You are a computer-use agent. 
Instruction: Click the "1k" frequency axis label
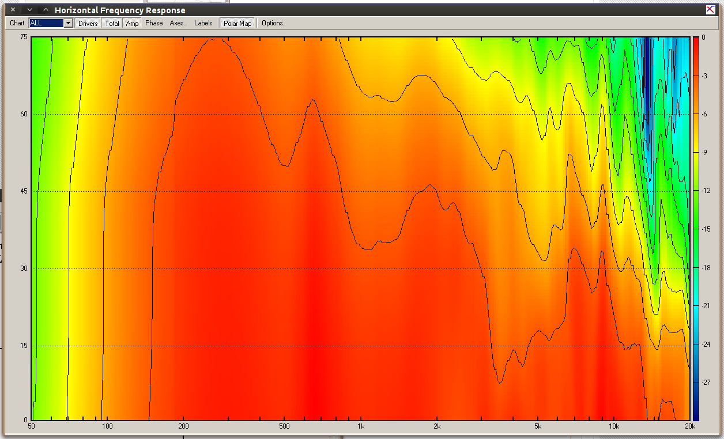tap(361, 427)
